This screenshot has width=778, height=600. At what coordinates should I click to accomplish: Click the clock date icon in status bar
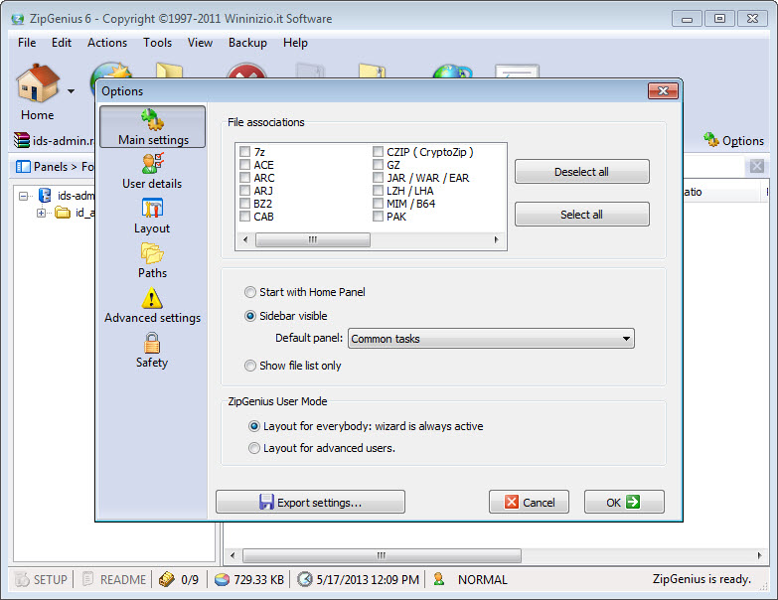[x=305, y=579]
